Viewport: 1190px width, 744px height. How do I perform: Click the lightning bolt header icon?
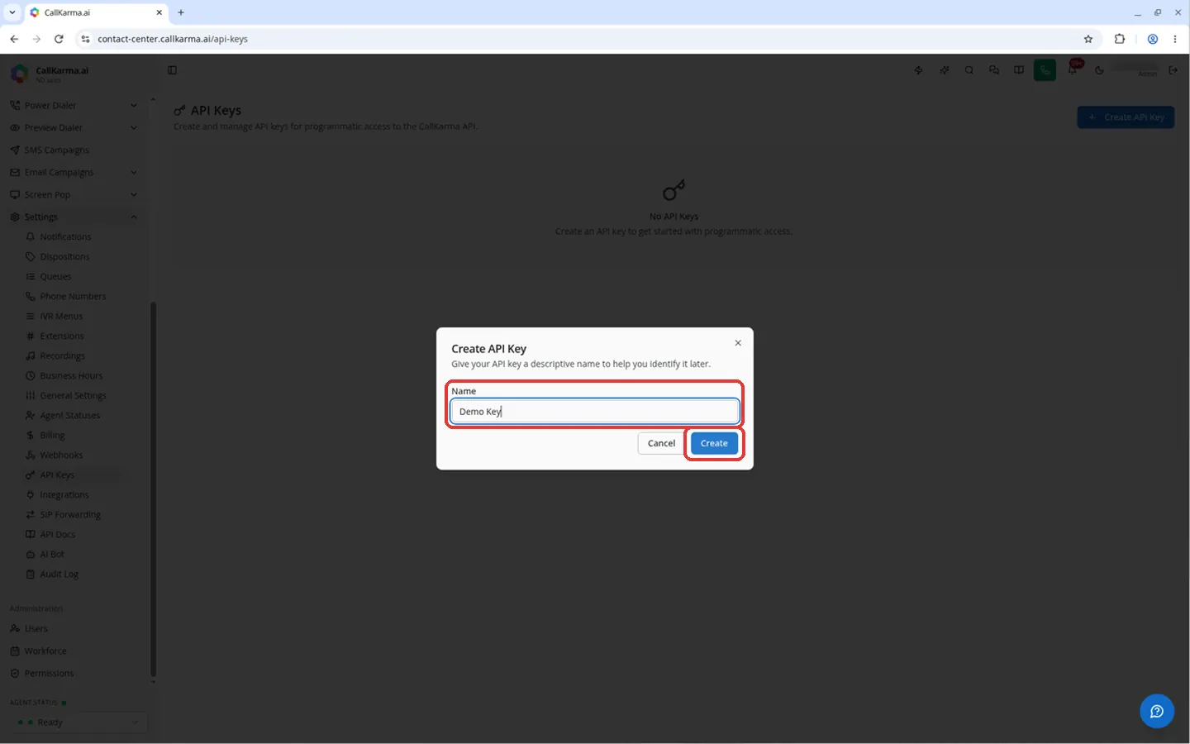tap(919, 70)
